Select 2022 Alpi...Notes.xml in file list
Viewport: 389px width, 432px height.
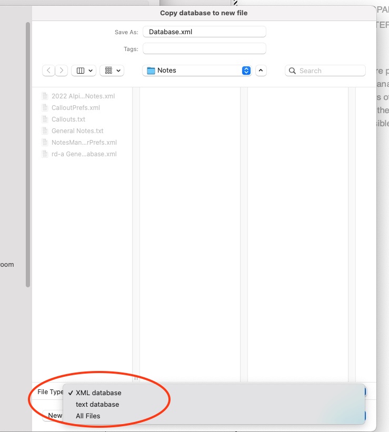83,96
